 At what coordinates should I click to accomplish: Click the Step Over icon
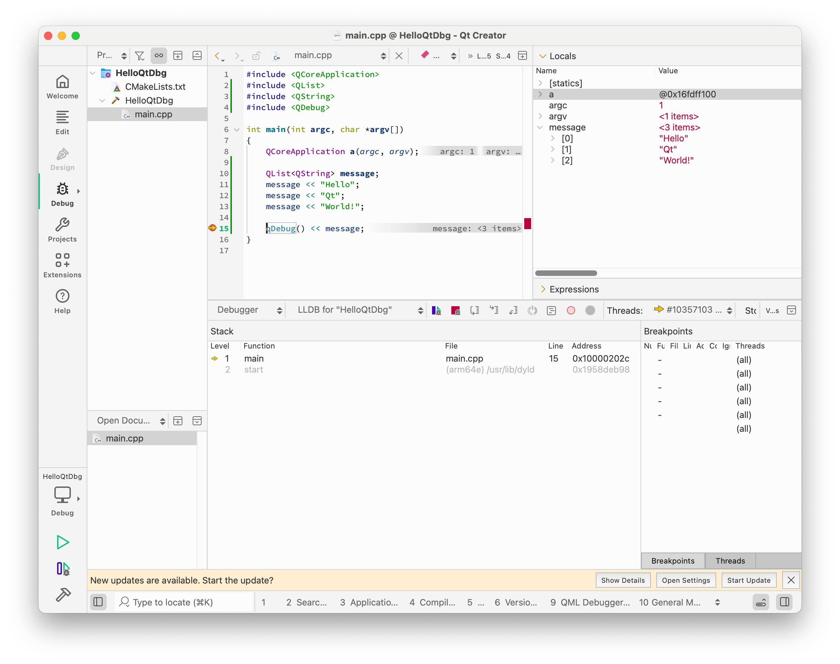pyautogui.click(x=475, y=310)
